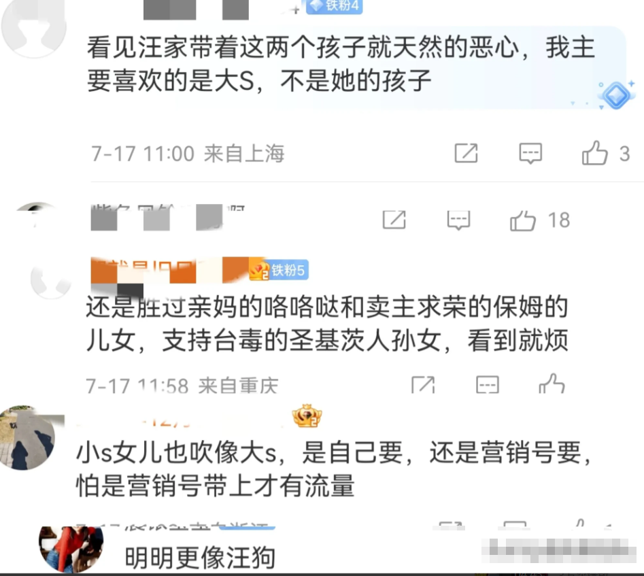The width and height of the screenshot is (644, 576).
Task: Share the comment with 18 likes
Action: tap(394, 220)
